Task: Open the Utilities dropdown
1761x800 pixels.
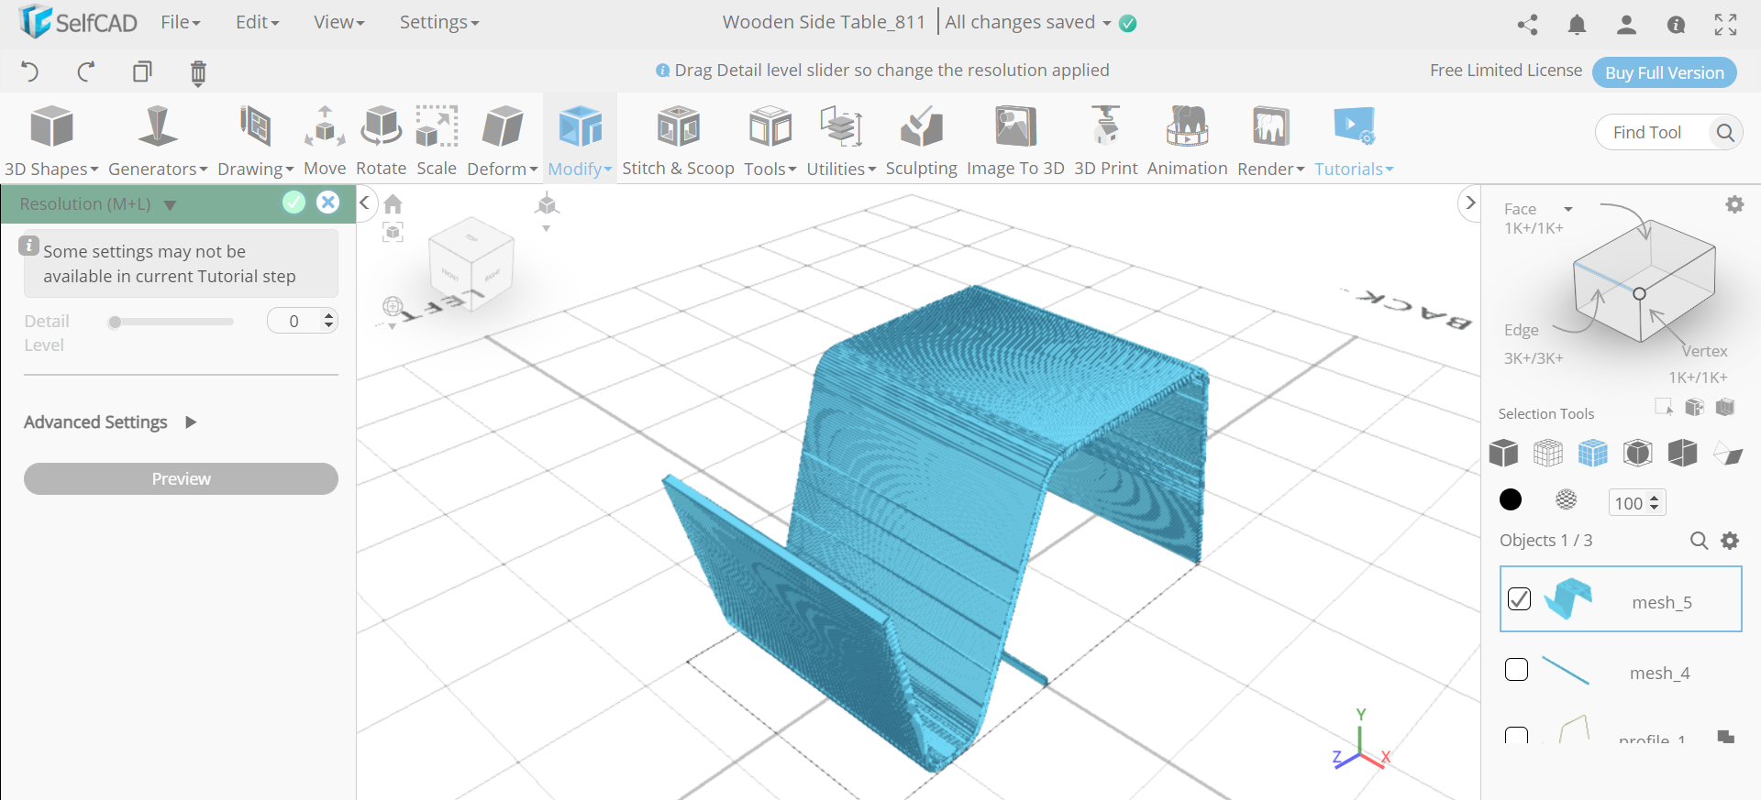Action: click(841, 140)
